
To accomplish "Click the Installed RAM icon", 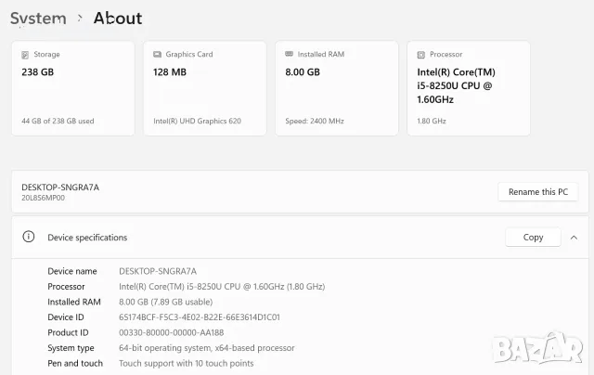I will (x=289, y=54).
